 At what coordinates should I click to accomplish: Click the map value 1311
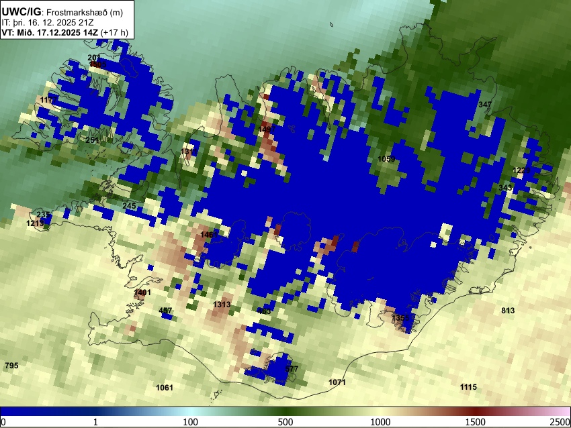pyautogui.click(x=189, y=151)
